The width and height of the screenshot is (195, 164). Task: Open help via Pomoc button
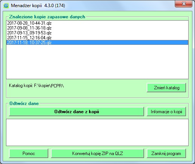[x=28, y=153]
